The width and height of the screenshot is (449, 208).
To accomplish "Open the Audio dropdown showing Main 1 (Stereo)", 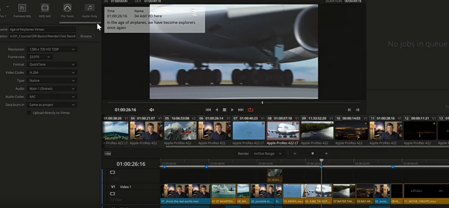I will click(x=52, y=89).
